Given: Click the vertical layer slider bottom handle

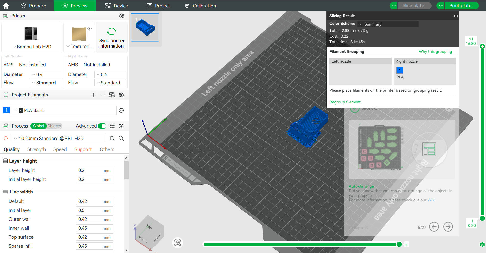Looking at the screenshot, I should coord(482,218).
